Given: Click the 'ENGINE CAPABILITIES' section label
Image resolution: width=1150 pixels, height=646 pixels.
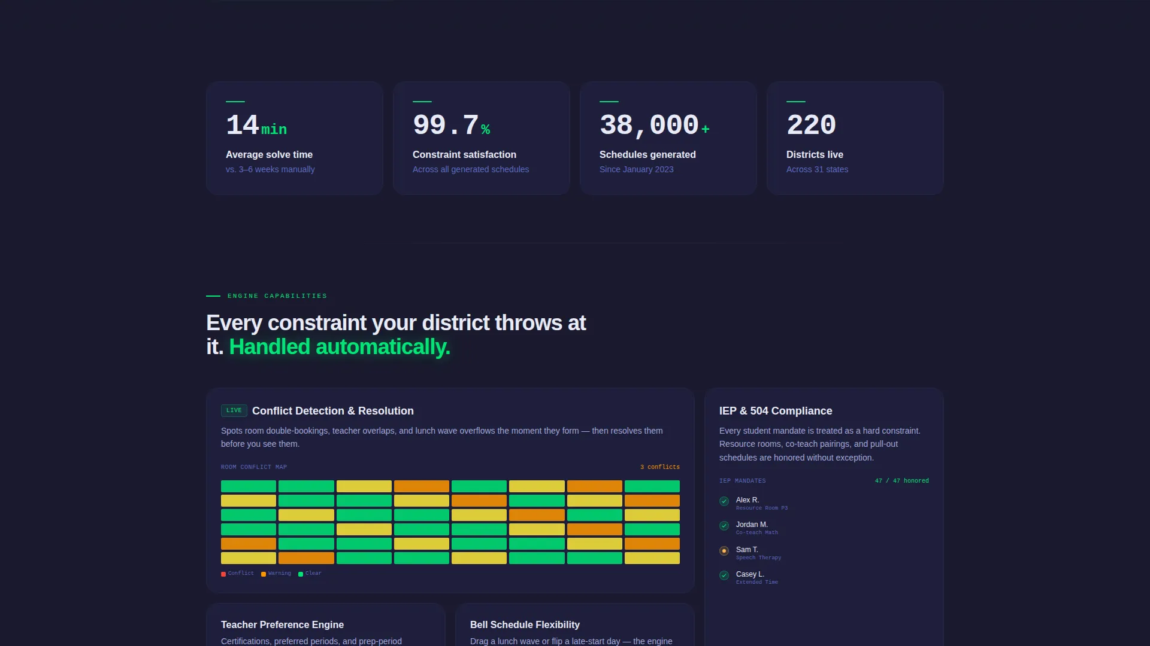Looking at the screenshot, I should pos(277,296).
